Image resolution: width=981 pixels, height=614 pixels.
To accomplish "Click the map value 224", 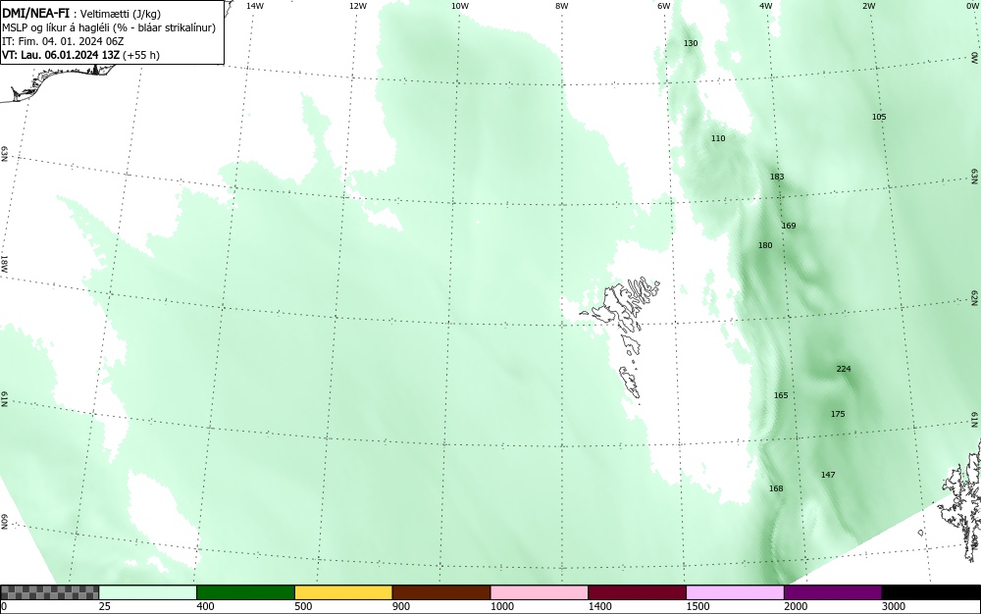I will pyautogui.click(x=844, y=369).
